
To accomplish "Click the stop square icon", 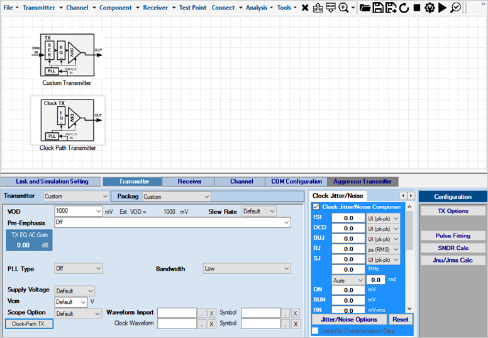I will coord(416,8).
